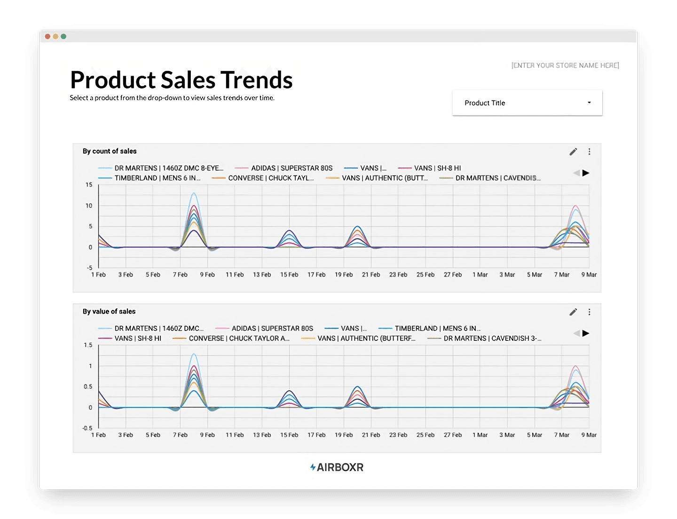
Task: Toggle ADIDAS SUPERSTAR 80S legend in count chart
Action: click(283, 168)
